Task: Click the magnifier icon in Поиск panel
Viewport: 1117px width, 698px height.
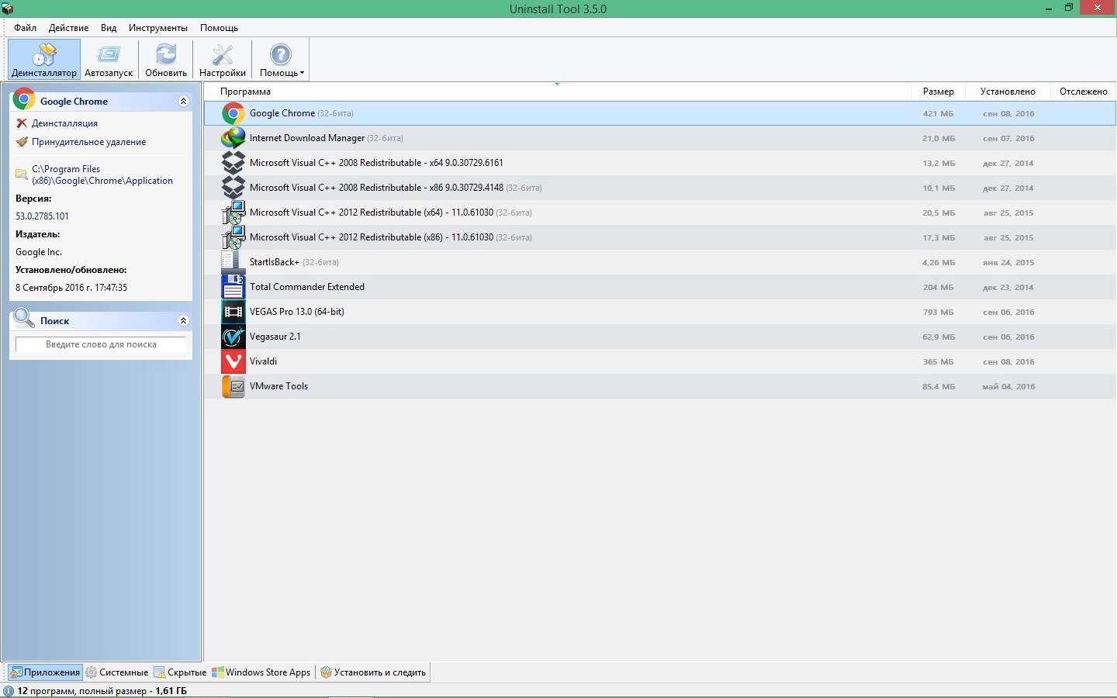Action: (24, 319)
